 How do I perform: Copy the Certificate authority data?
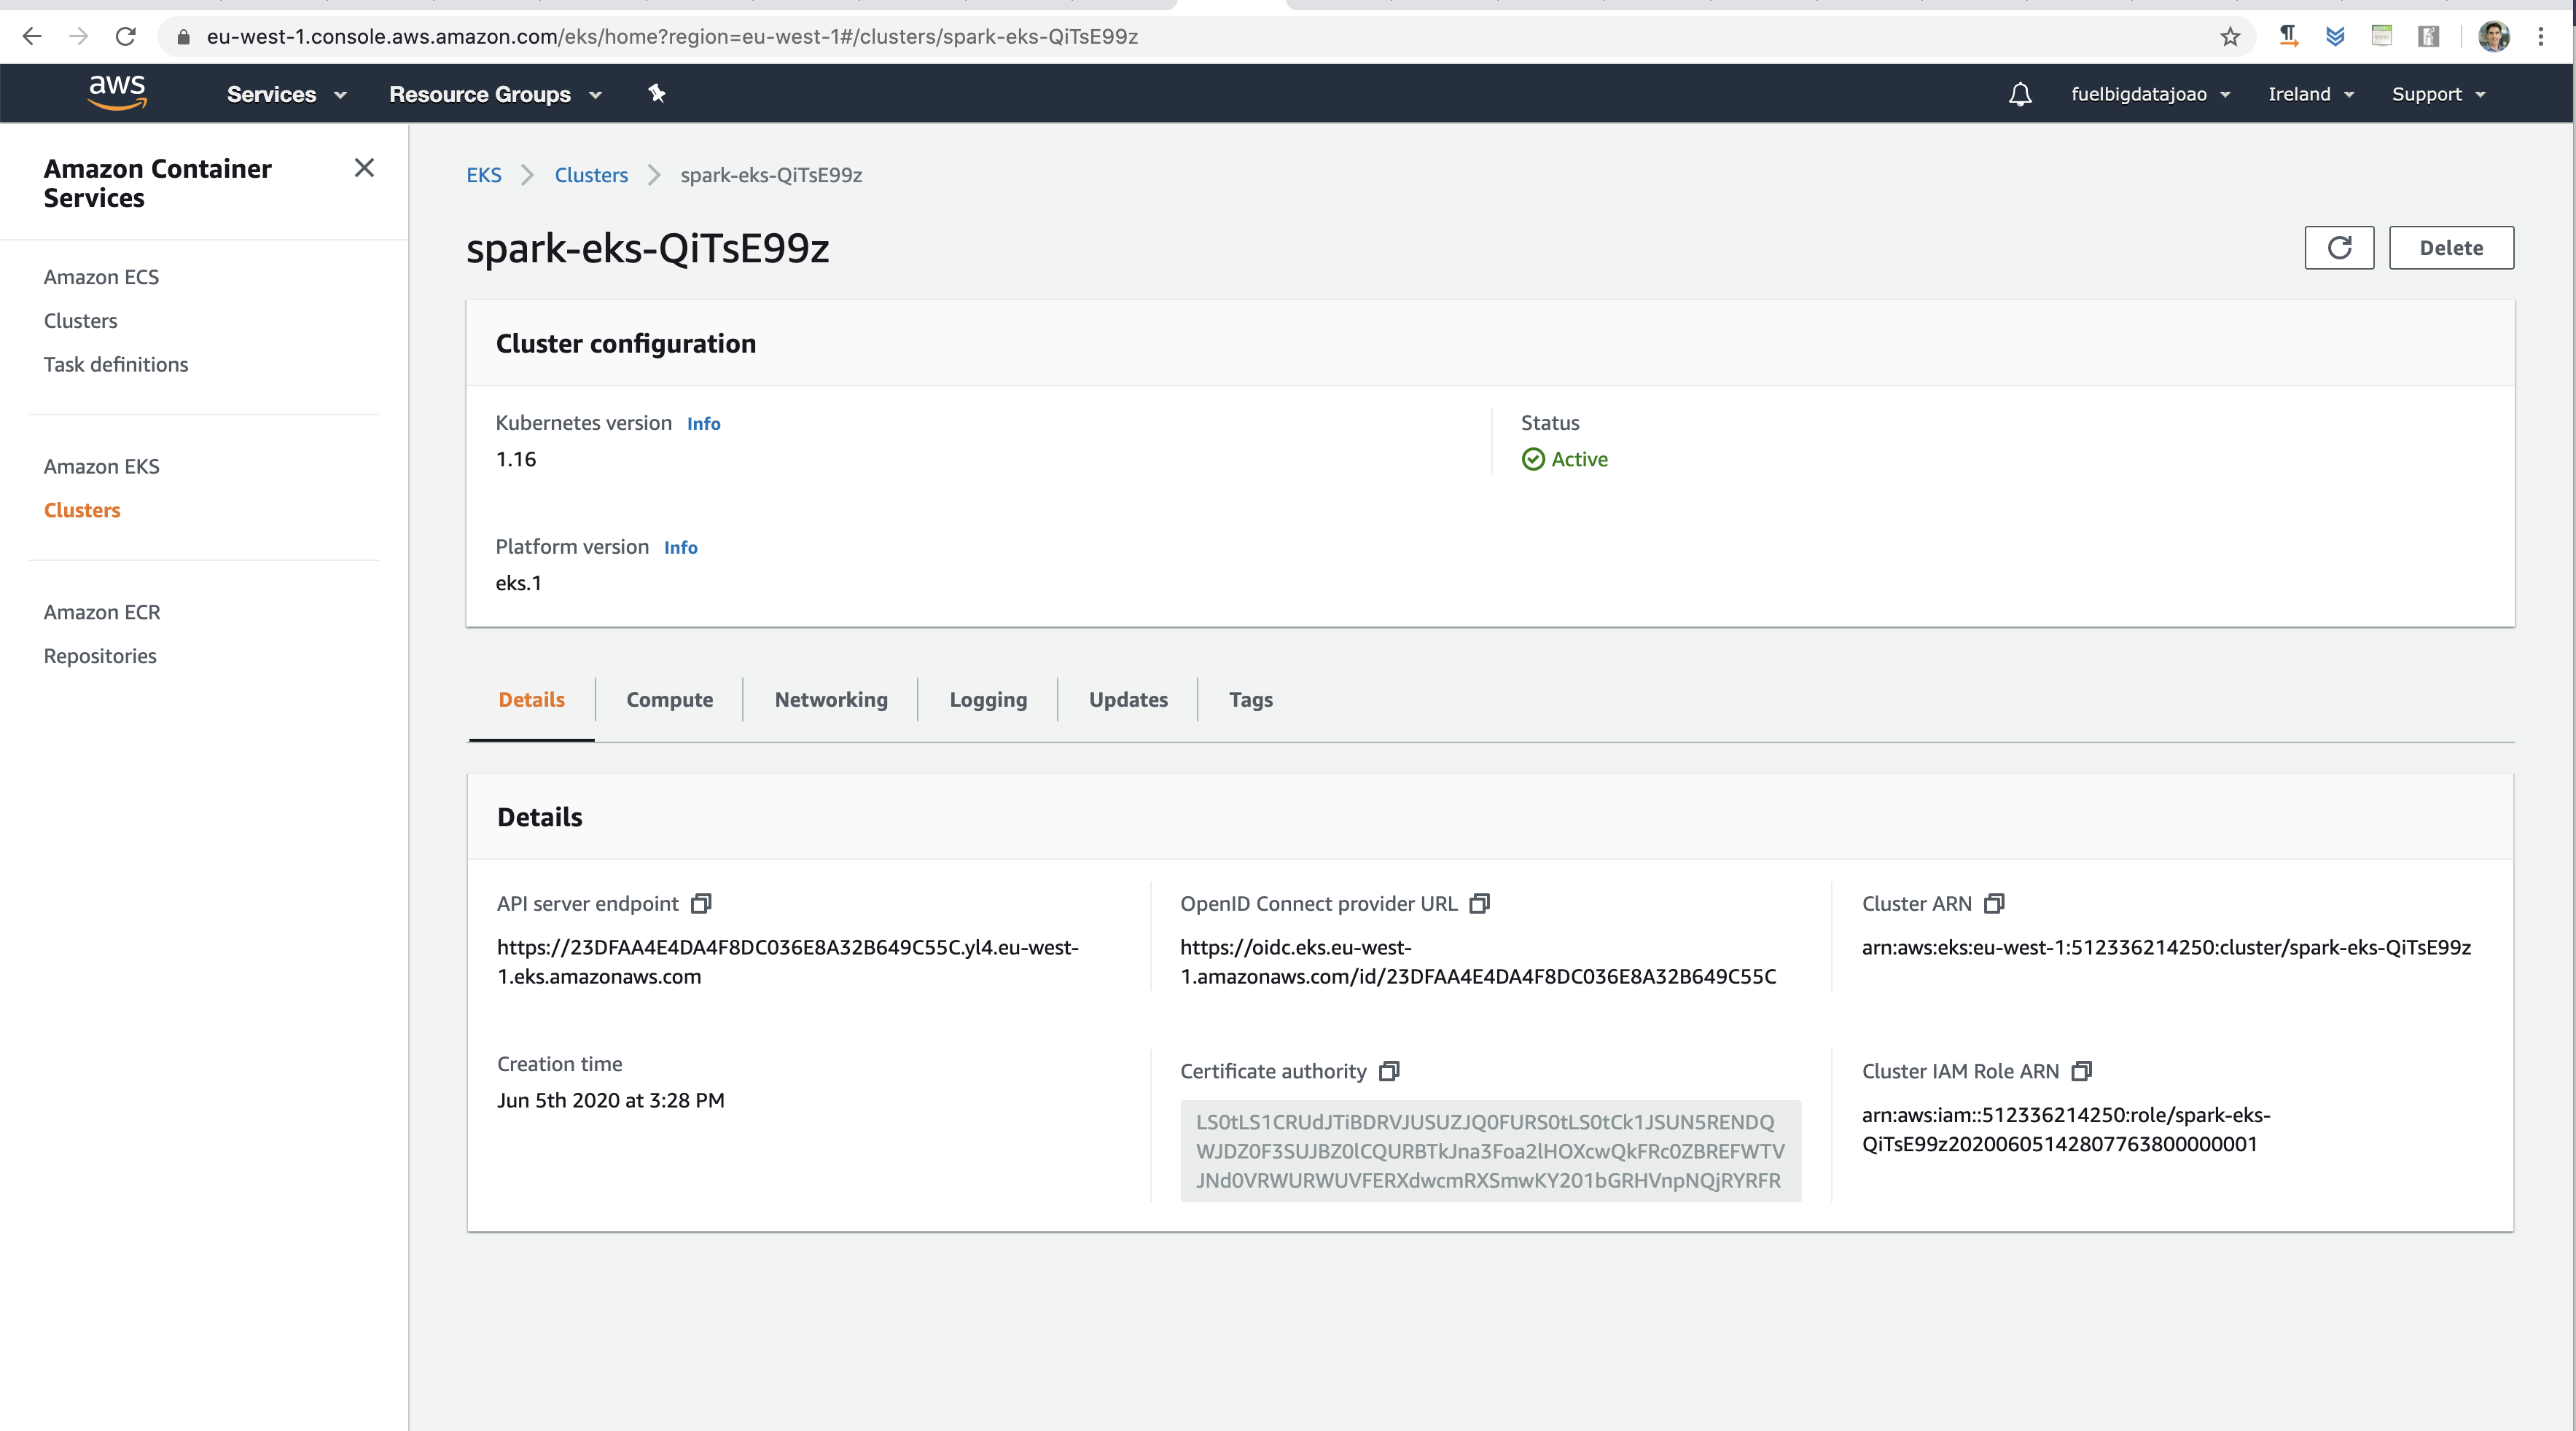click(1389, 1071)
